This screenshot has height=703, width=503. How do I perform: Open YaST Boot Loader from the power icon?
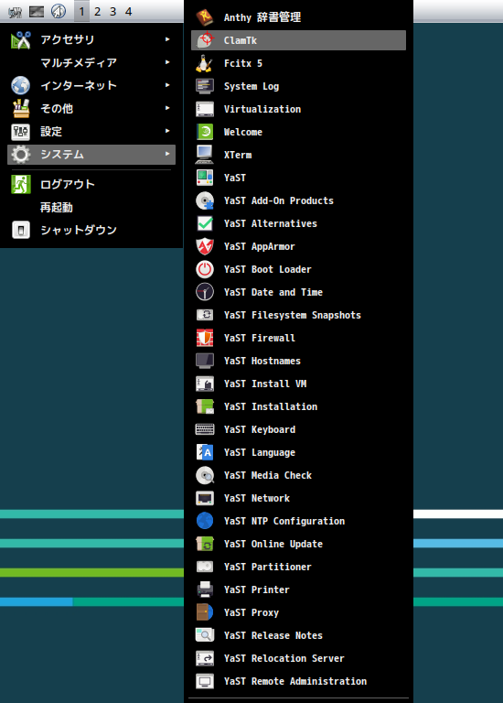pos(205,269)
